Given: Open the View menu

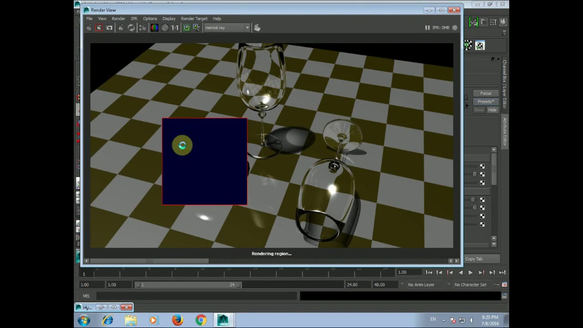Looking at the screenshot, I should click(102, 19).
